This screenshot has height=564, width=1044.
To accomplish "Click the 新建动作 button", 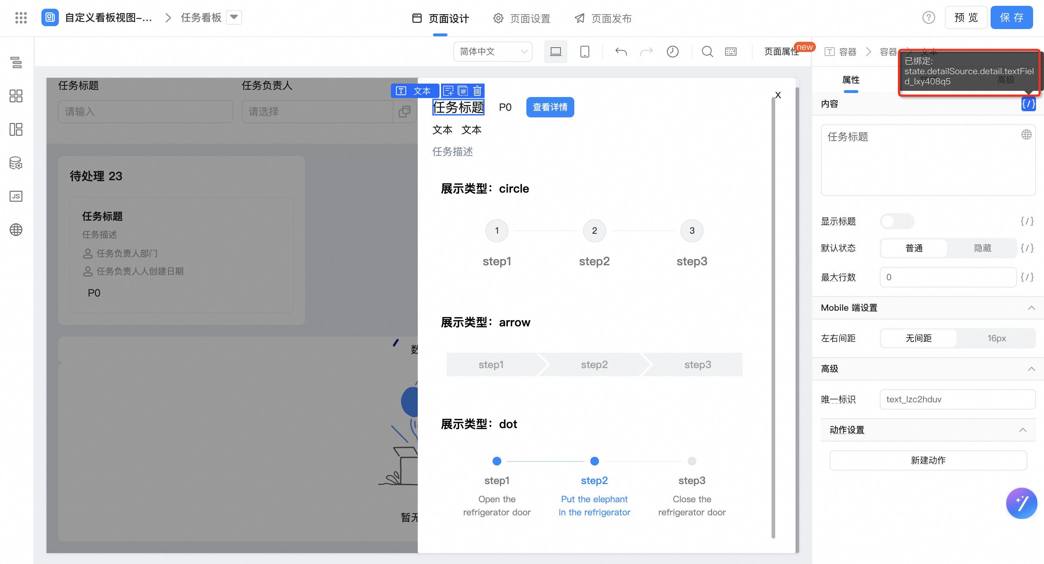I will click(x=928, y=460).
